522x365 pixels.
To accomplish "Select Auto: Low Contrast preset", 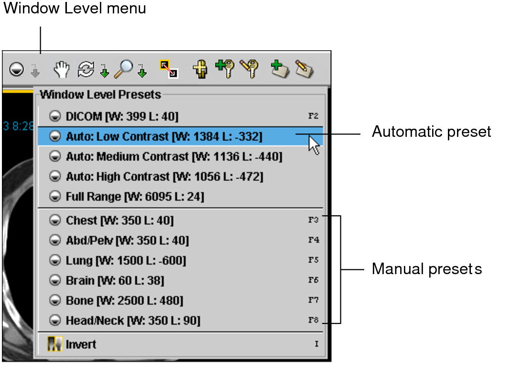I will click(163, 136).
